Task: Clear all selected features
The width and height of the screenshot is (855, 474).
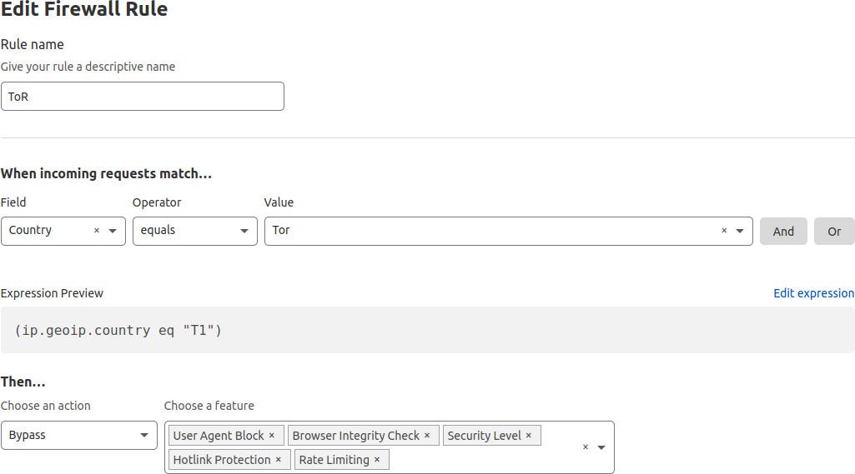Action: click(586, 447)
